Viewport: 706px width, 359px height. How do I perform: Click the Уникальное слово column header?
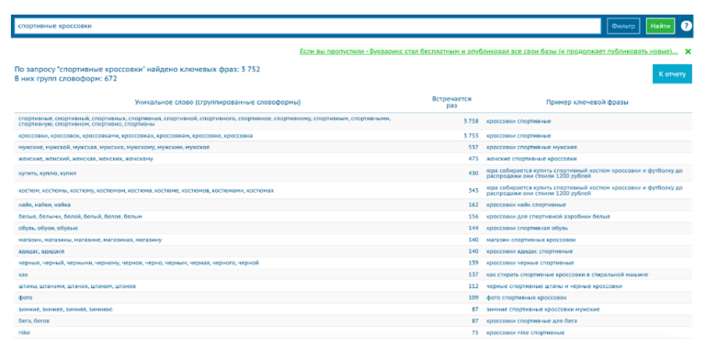coord(218,102)
